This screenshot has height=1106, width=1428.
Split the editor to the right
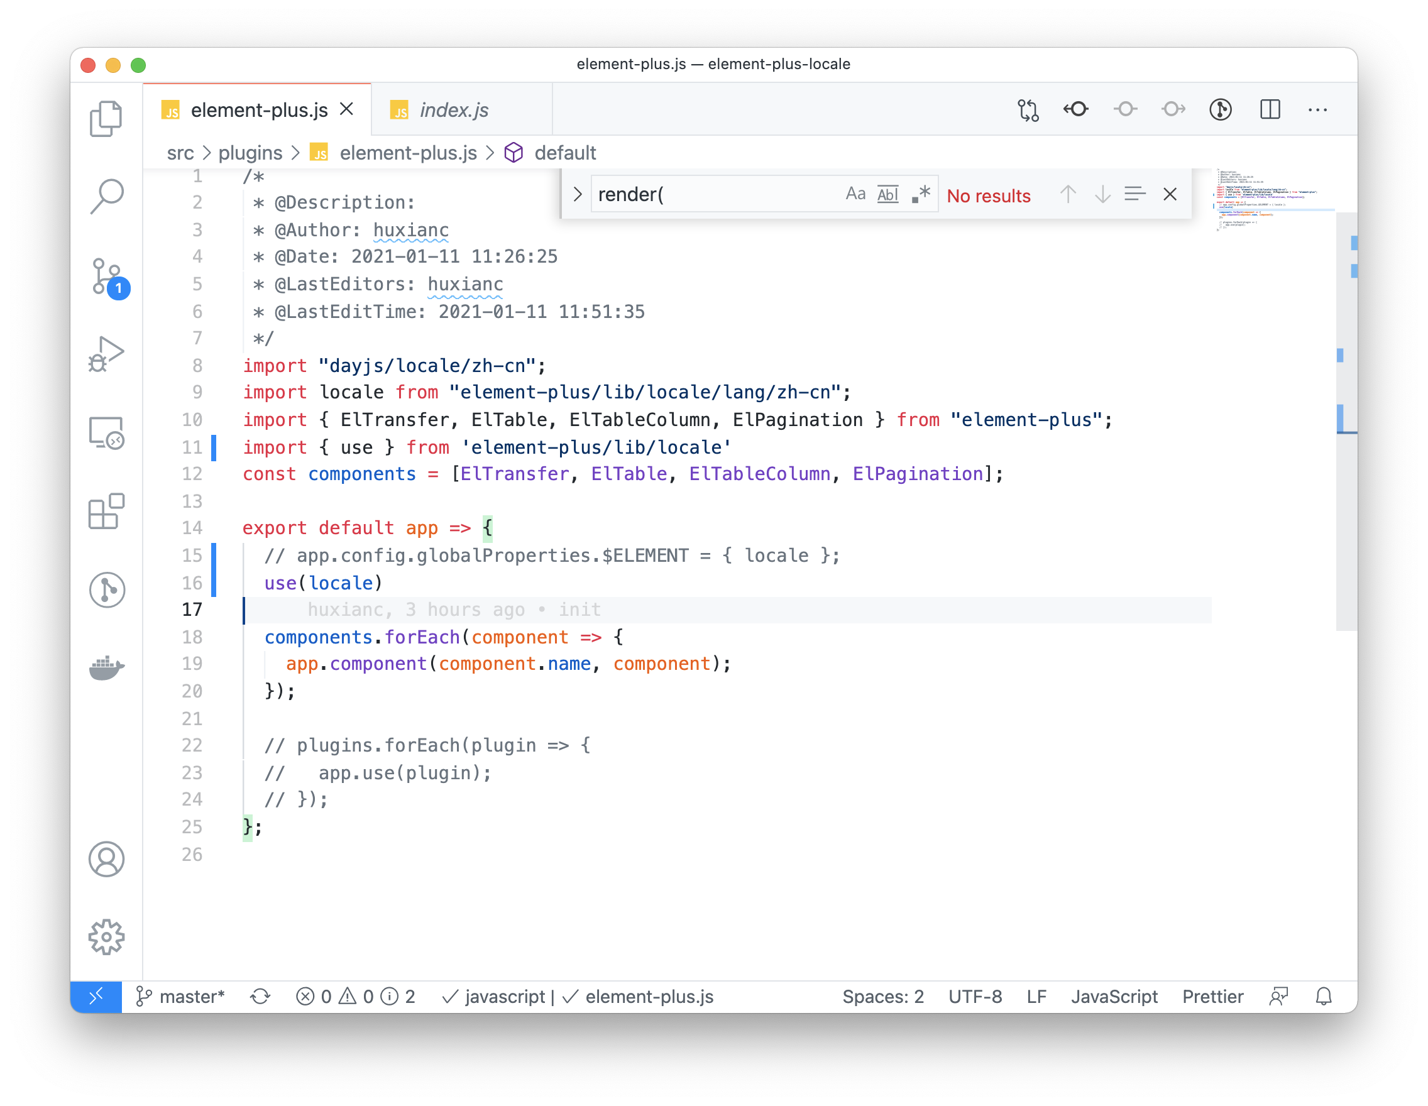1269,109
